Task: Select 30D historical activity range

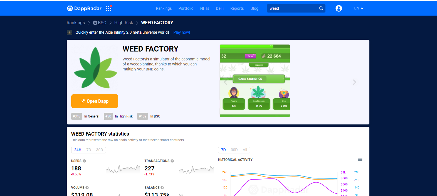Action: point(234,150)
